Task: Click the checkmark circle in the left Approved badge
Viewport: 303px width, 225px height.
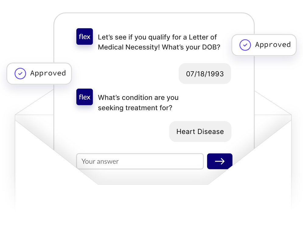Action: (x=20, y=73)
